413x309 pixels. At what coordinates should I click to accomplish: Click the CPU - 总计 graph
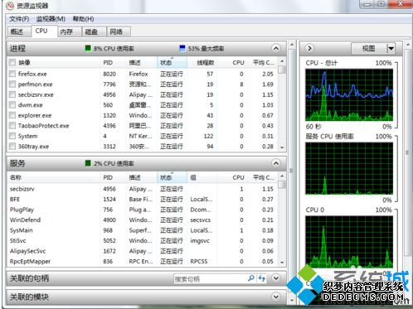(x=349, y=94)
